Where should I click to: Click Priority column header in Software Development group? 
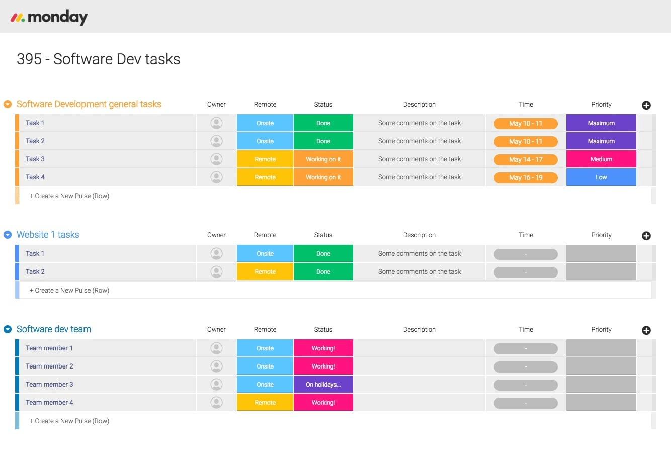click(601, 104)
